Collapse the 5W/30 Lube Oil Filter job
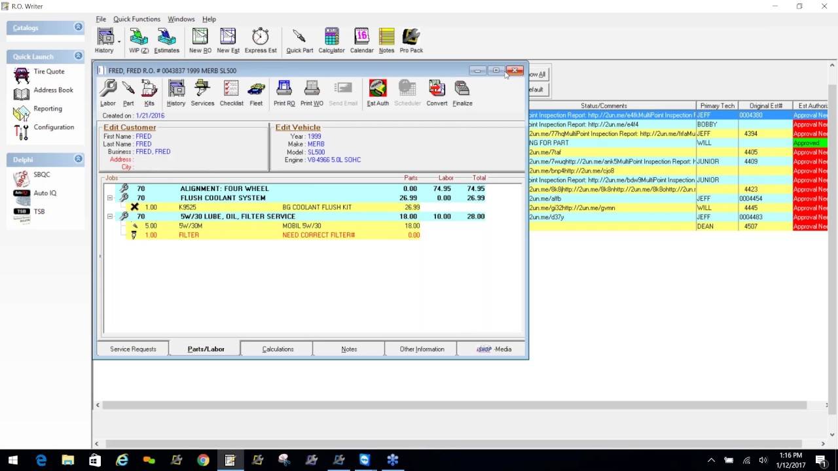 (110, 217)
